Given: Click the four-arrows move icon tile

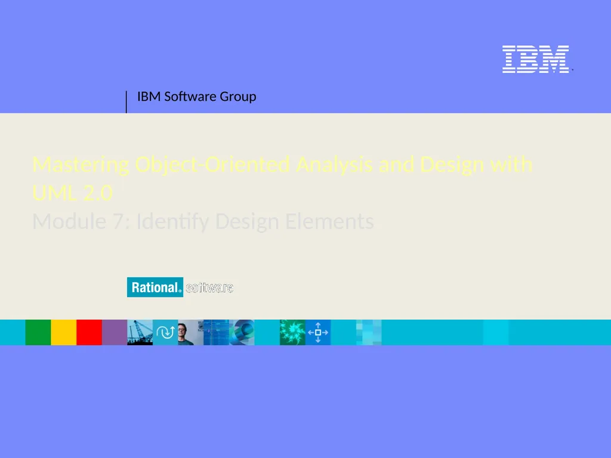Looking at the screenshot, I should pyautogui.click(x=318, y=332).
